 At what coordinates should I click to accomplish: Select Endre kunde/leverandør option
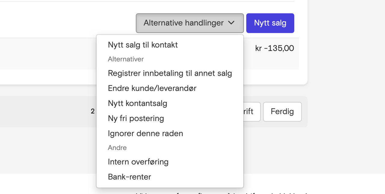[152, 88]
